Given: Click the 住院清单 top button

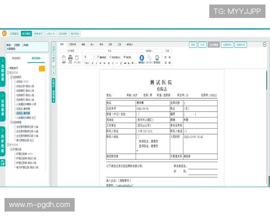Looking at the screenshot, I should [63, 34].
